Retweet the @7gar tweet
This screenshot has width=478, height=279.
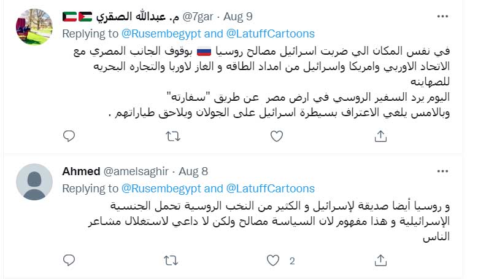[173, 136]
